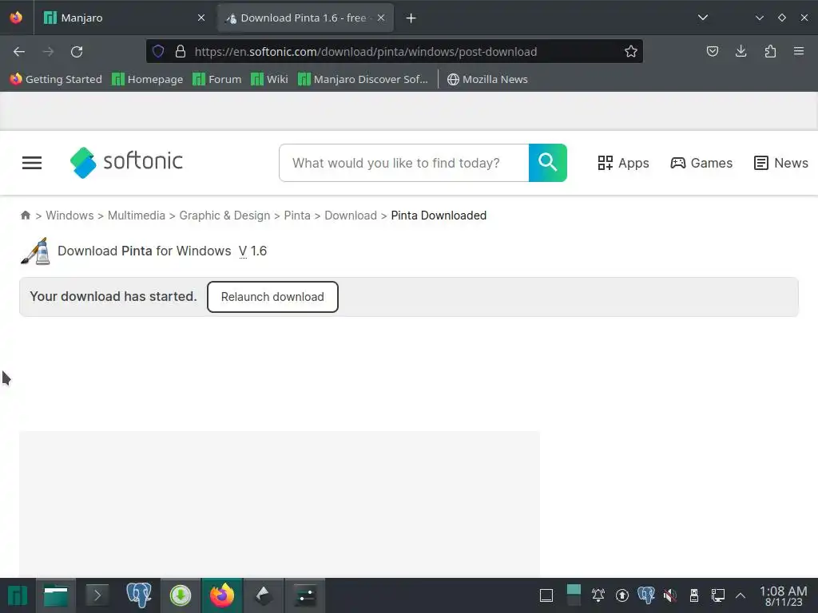Toggle the muted volume tray icon

point(670,595)
